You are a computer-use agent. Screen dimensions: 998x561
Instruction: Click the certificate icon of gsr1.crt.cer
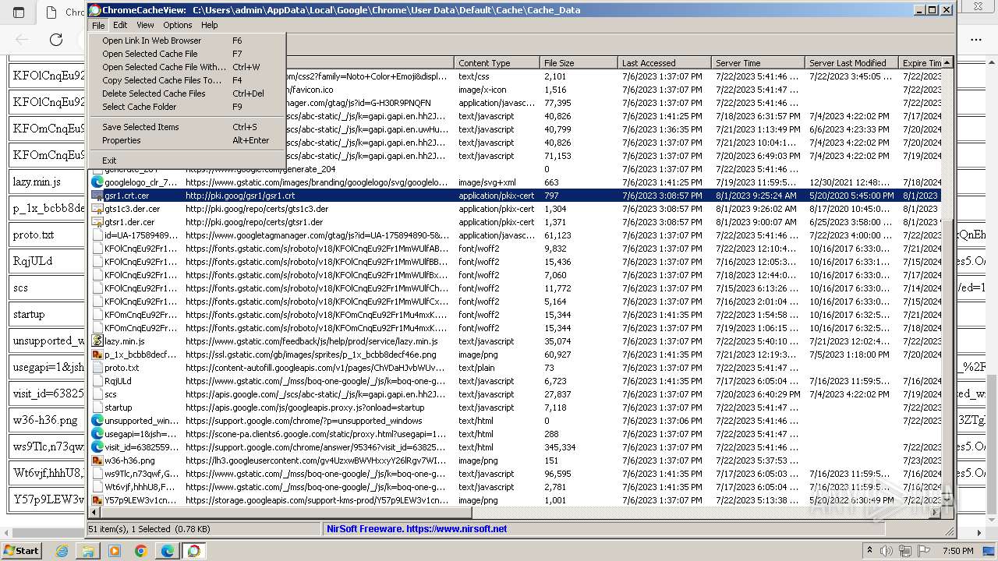click(x=97, y=196)
